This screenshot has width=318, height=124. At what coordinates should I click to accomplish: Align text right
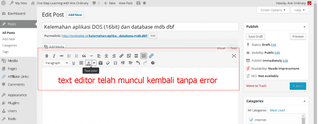[114, 56]
